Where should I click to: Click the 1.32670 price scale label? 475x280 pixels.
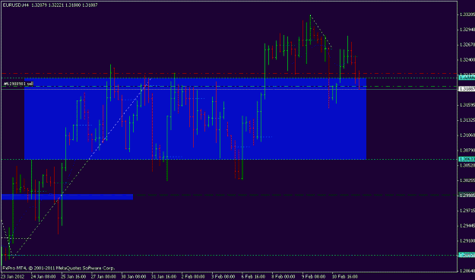click(467, 45)
